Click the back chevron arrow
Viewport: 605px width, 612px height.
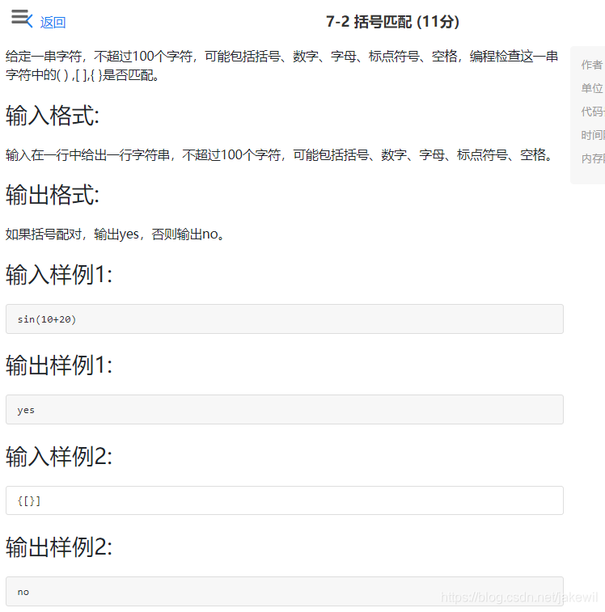[x=29, y=21]
